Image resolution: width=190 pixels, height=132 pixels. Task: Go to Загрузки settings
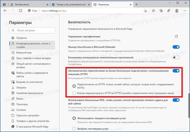32,87
